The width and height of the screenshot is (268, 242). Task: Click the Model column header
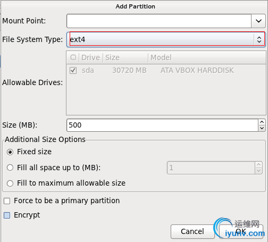[x=207, y=57]
